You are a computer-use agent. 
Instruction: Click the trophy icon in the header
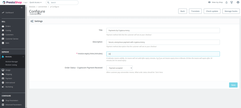point(232,3)
